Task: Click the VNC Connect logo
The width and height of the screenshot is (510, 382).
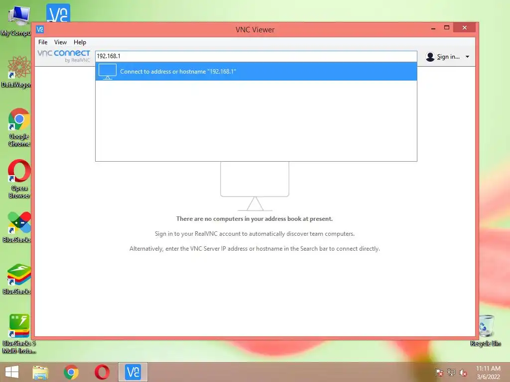Action: click(64, 56)
